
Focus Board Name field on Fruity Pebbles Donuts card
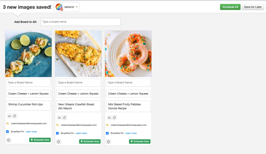click(x=128, y=83)
